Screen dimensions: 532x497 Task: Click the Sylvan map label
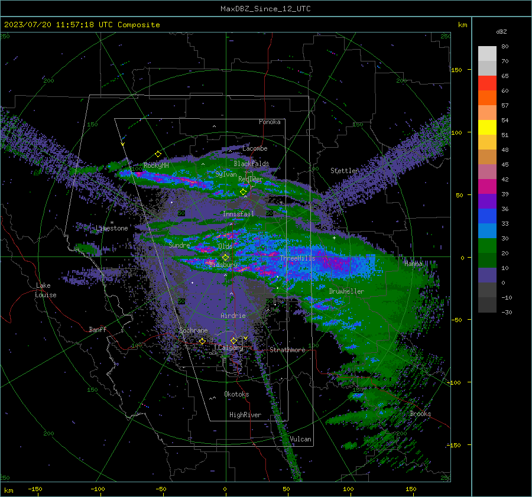tap(226, 174)
